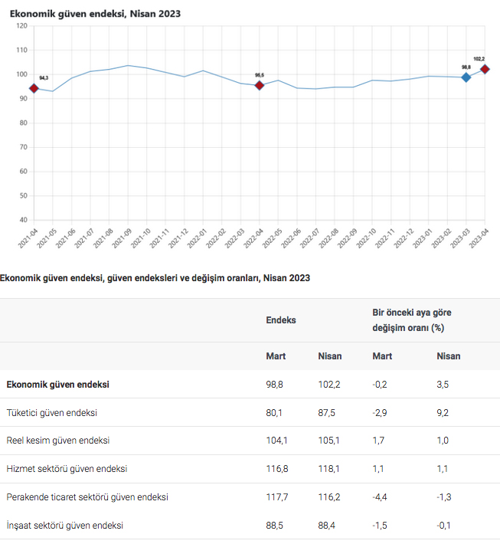Click the 'Bir önceki aya göre değişim oranı' header
The width and height of the screenshot is (500, 544).
point(410,320)
